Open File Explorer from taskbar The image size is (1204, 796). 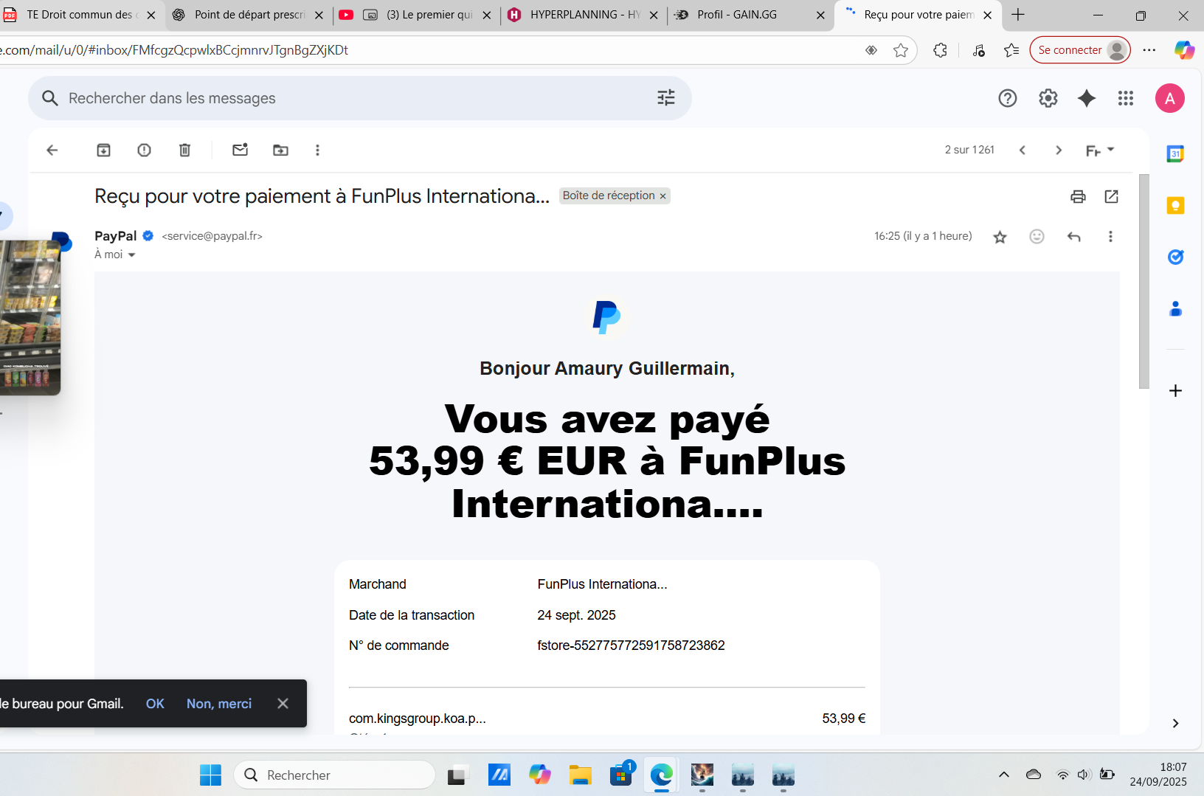click(581, 775)
